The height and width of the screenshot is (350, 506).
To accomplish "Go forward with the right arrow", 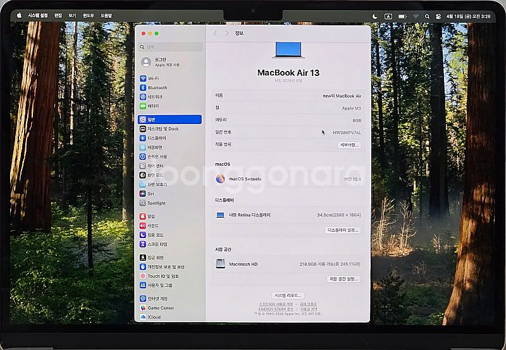I will tap(227, 34).
